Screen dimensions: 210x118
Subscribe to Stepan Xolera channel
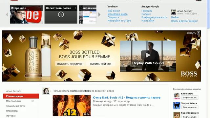coord(190,107)
